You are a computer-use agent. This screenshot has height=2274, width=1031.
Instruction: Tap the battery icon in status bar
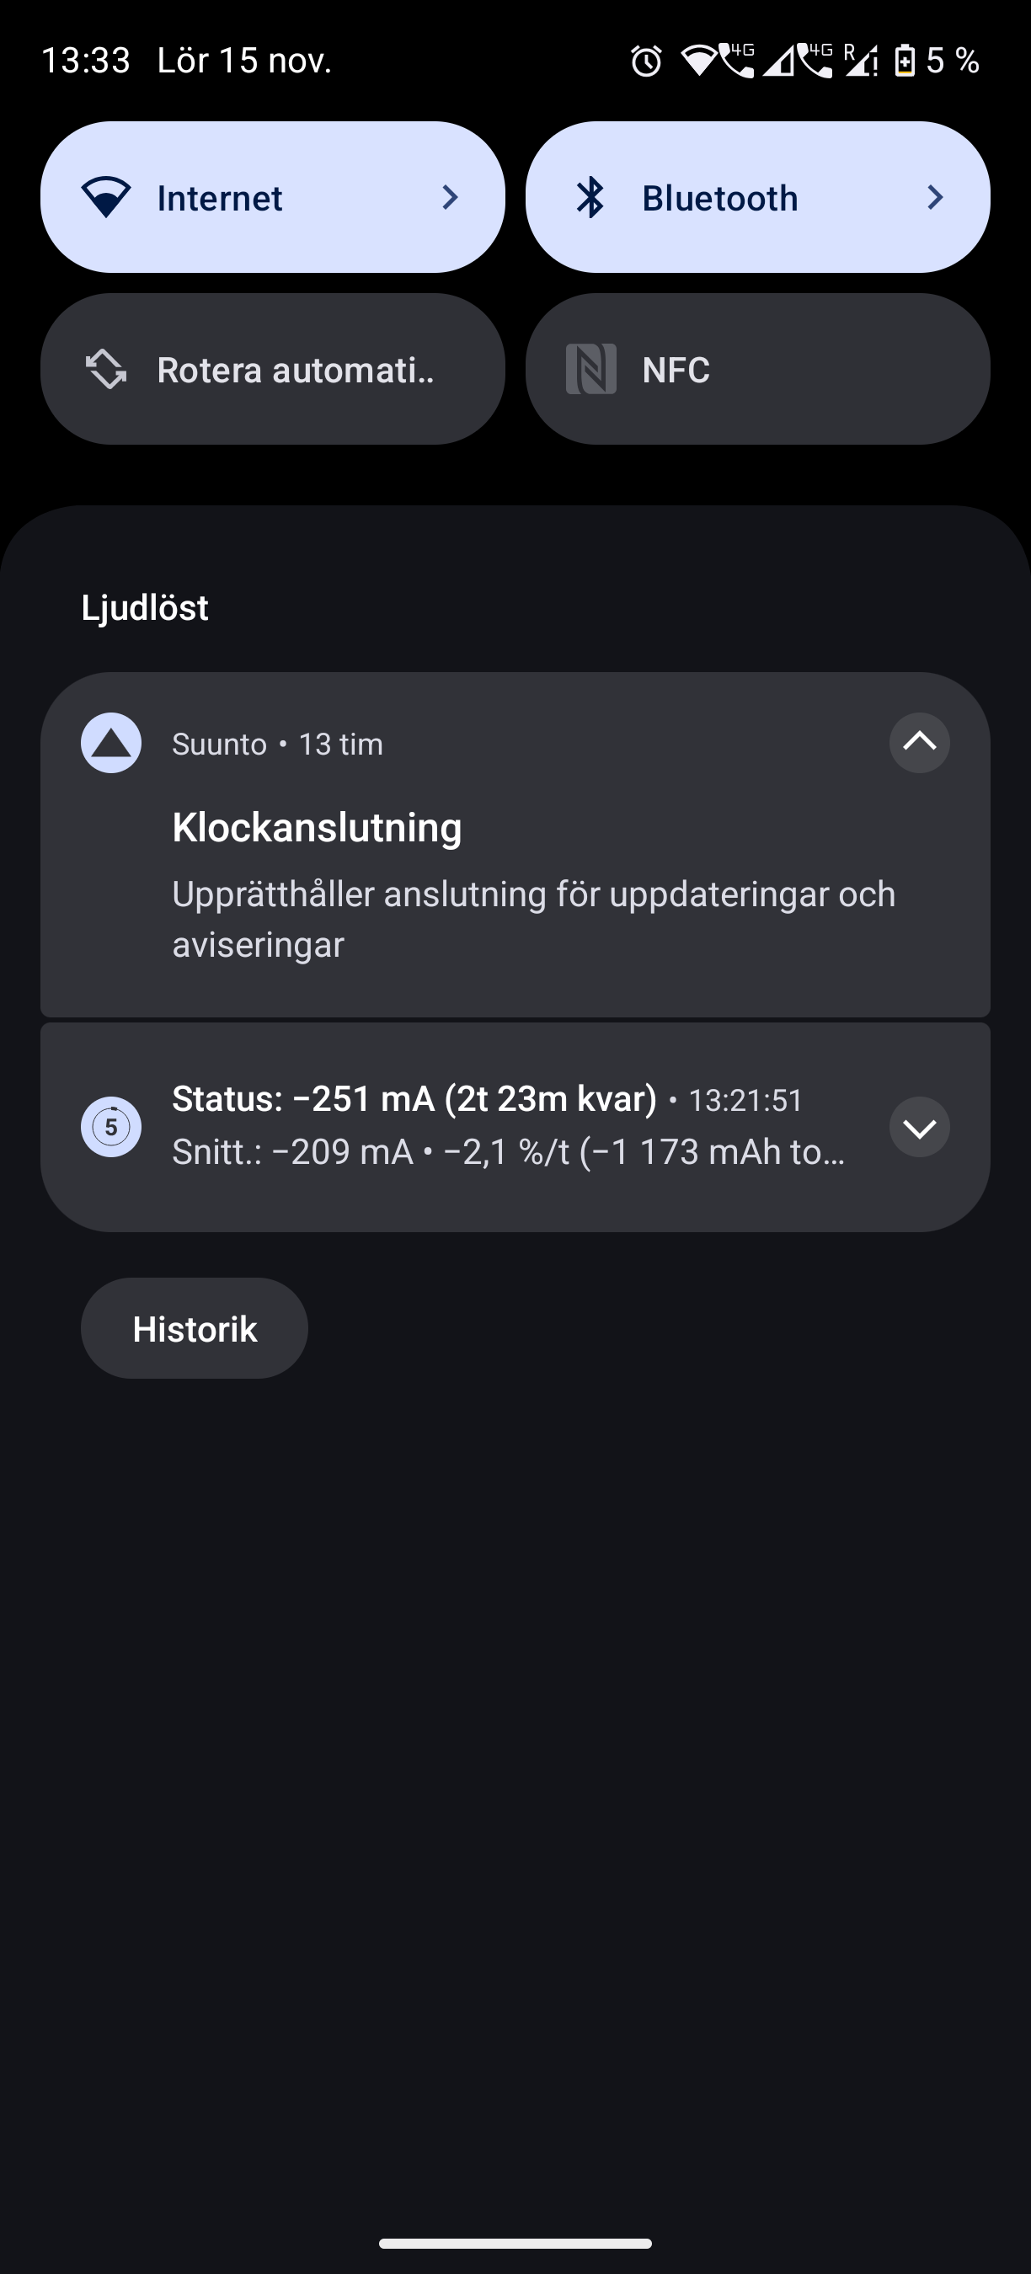point(905,61)
